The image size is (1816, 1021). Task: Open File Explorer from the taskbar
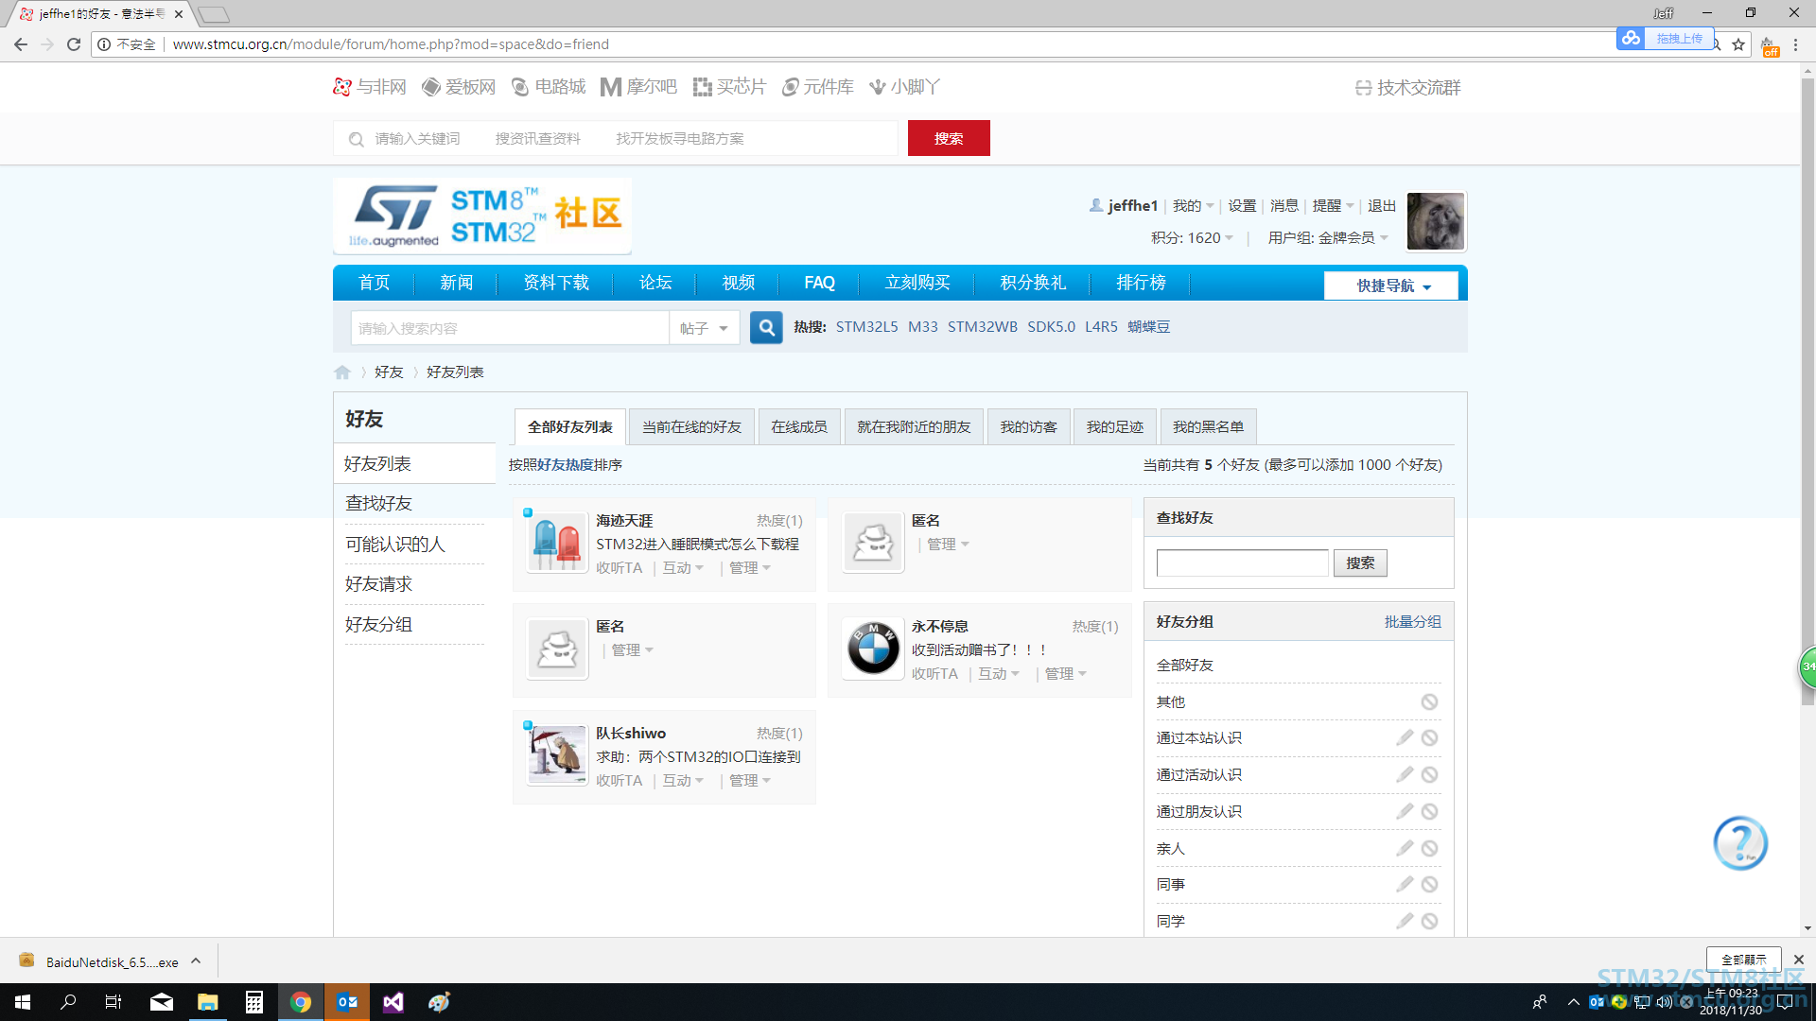coord(208,1002)
